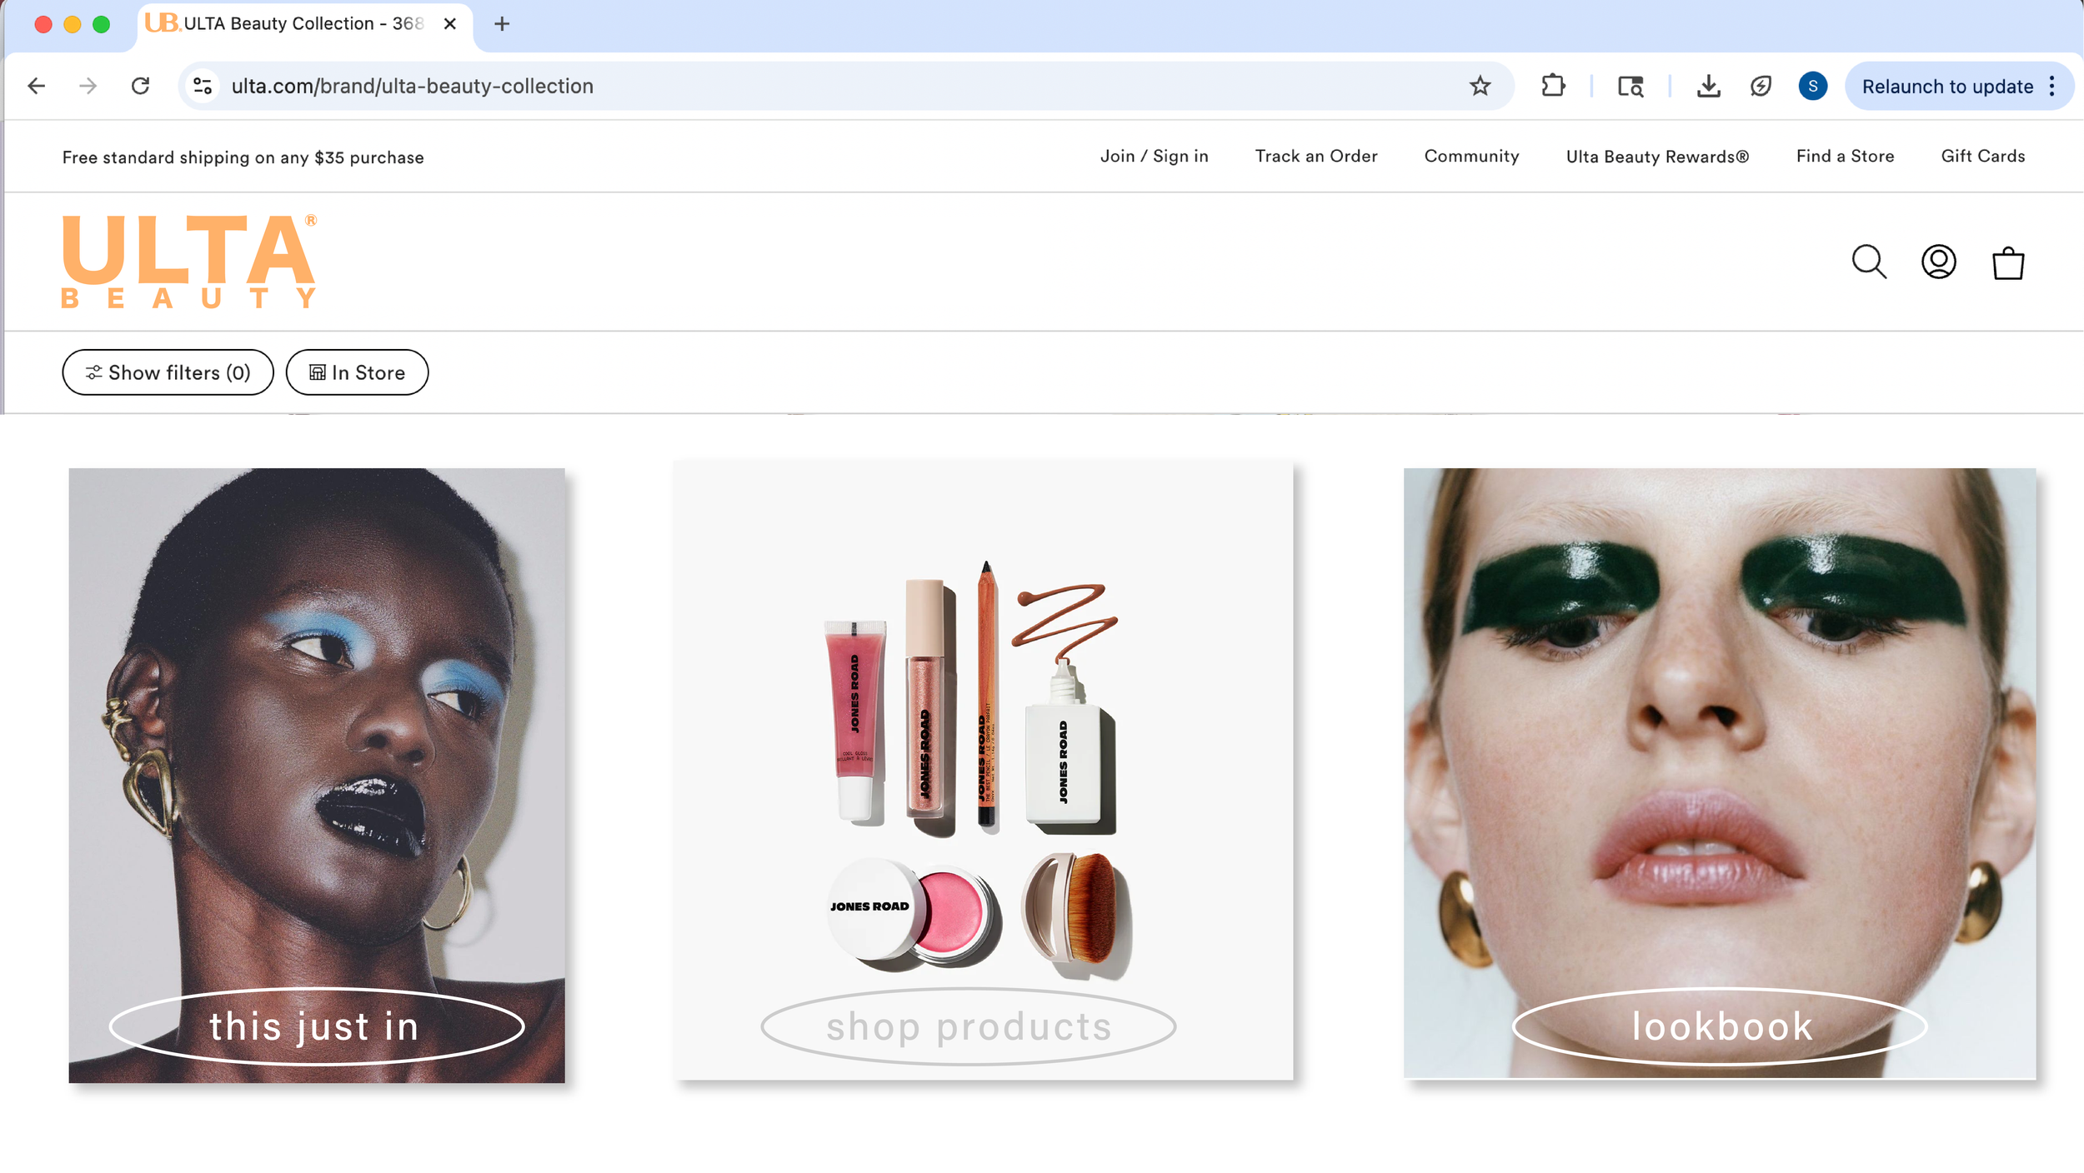This screenshot has height=1173, width=2084.
Task: Expand Show filters (0) button
Action: tap(168, 372)
